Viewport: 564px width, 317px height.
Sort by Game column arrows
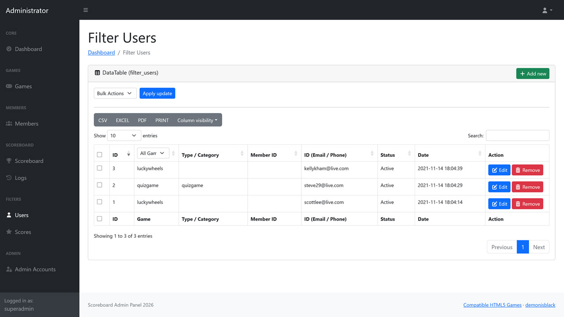173,154
